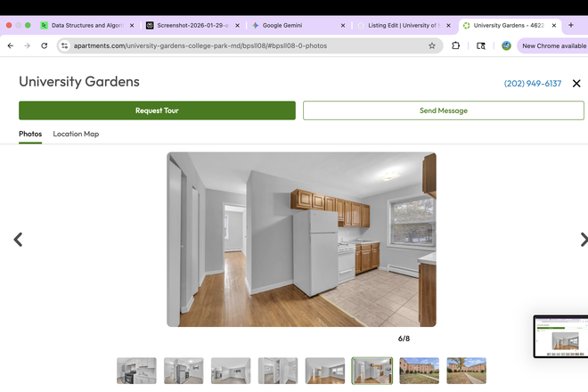This screenshot has height=392, width=588.
Task: Switch to Listing Edit University tab
Action: click(404, 26)
